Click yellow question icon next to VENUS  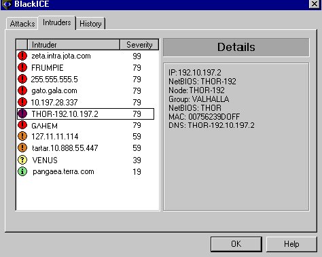pos(22,160)
